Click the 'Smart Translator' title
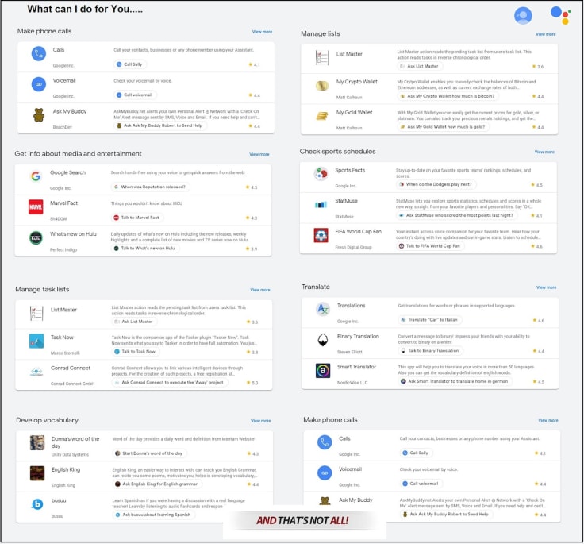584x544 pixels. click(x=356, y=367)
